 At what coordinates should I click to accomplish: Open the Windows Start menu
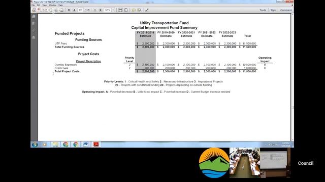point(35,145)
